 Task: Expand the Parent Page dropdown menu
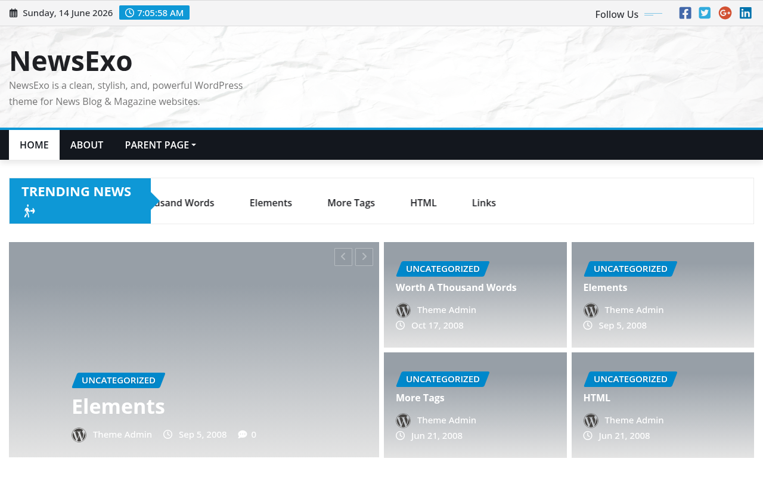coord(160,145)
